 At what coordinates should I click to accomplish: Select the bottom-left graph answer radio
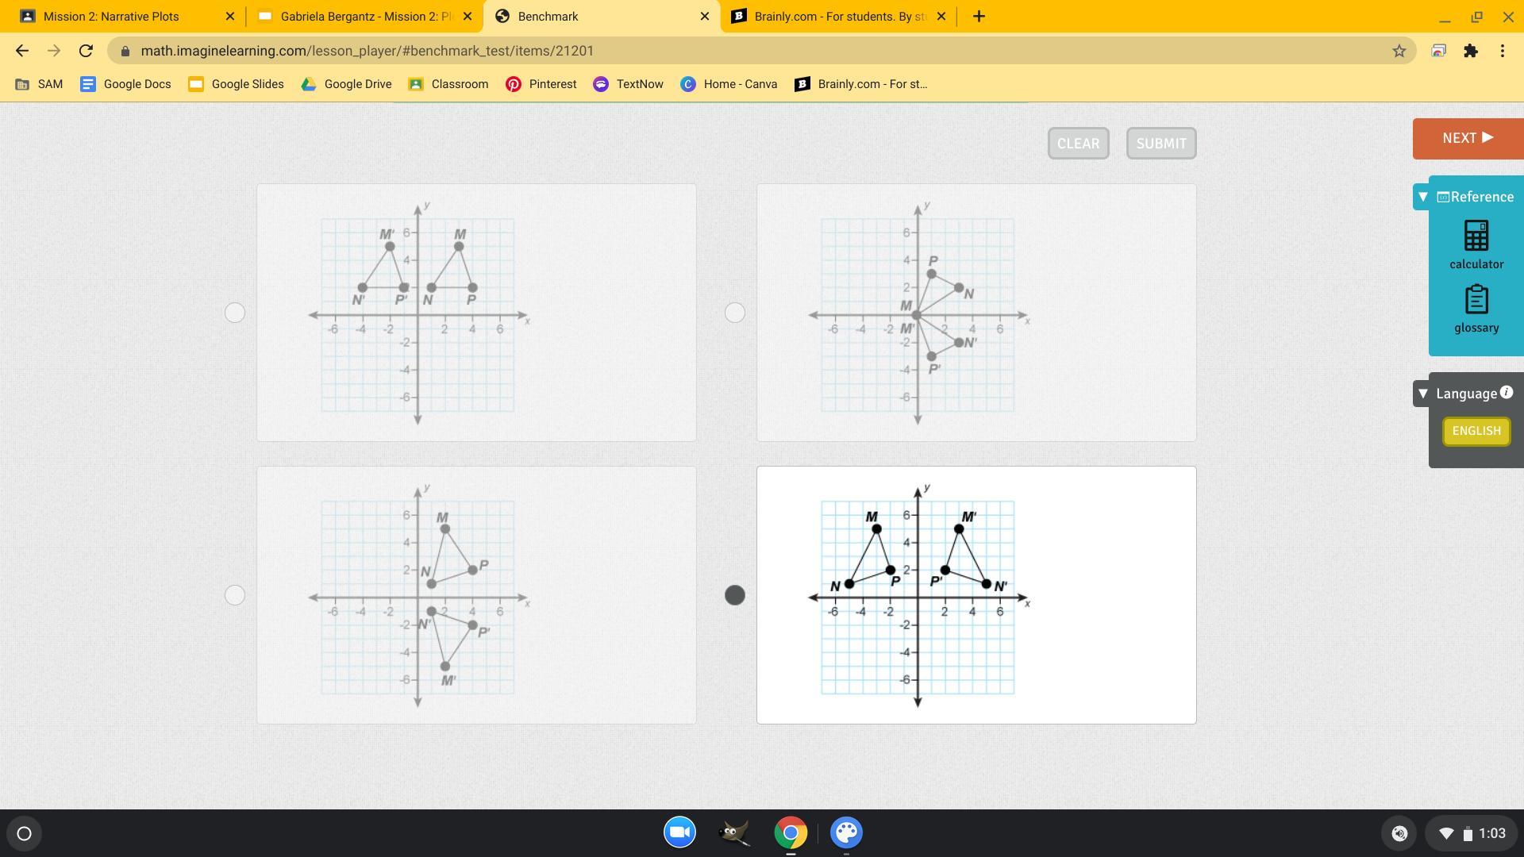pos(235,595)
